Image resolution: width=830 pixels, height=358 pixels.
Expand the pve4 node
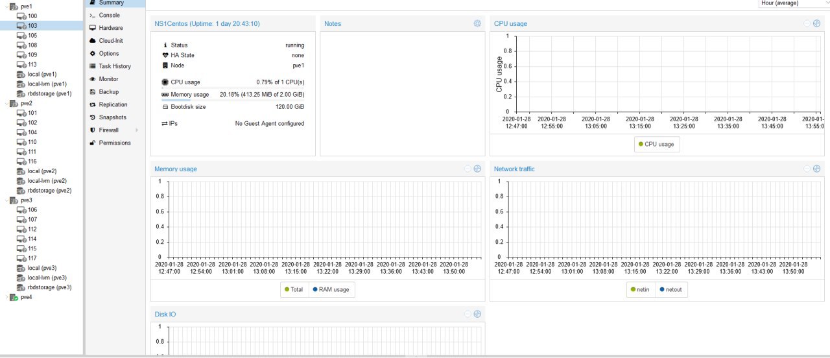coord(6,297)
